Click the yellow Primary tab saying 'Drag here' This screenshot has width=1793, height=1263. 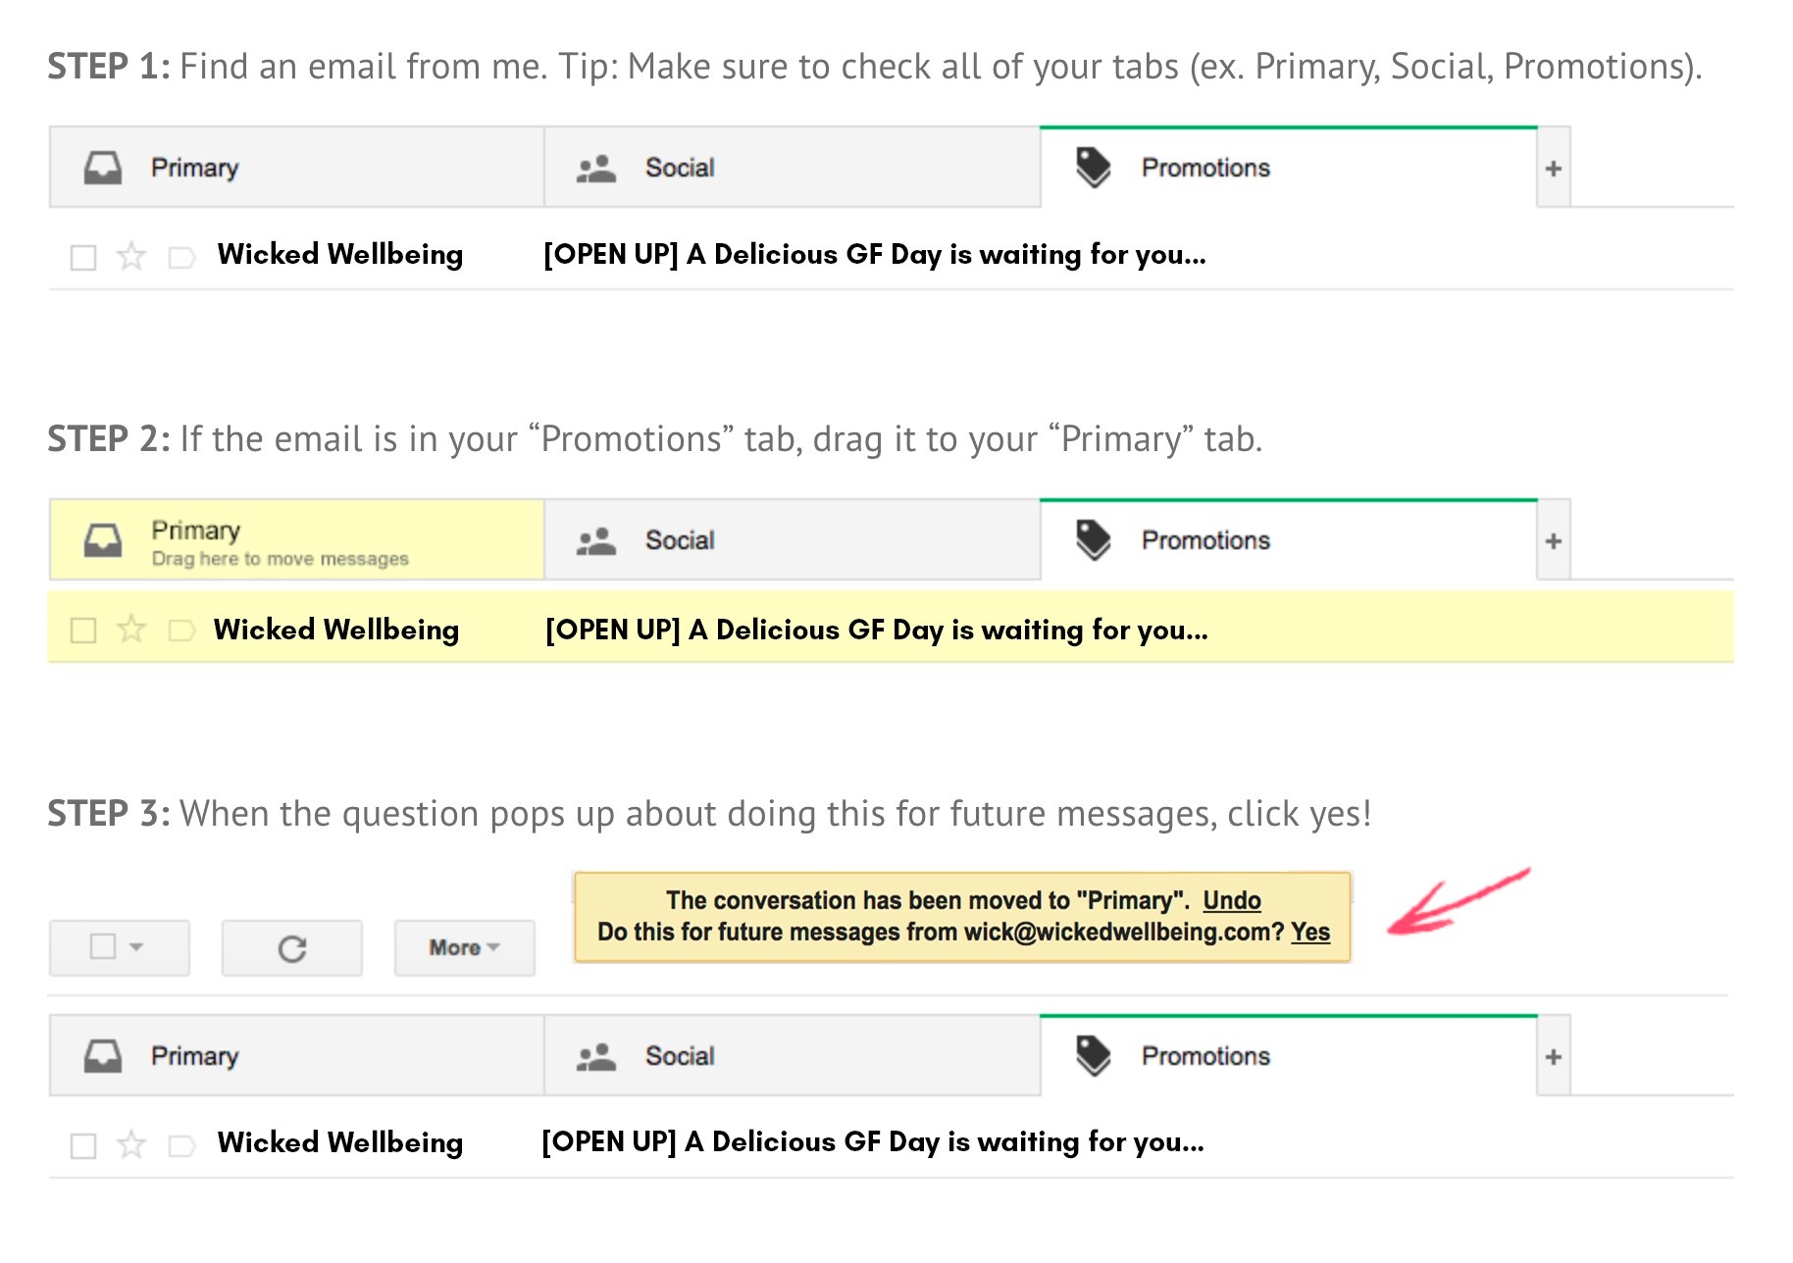coord(297,540)
